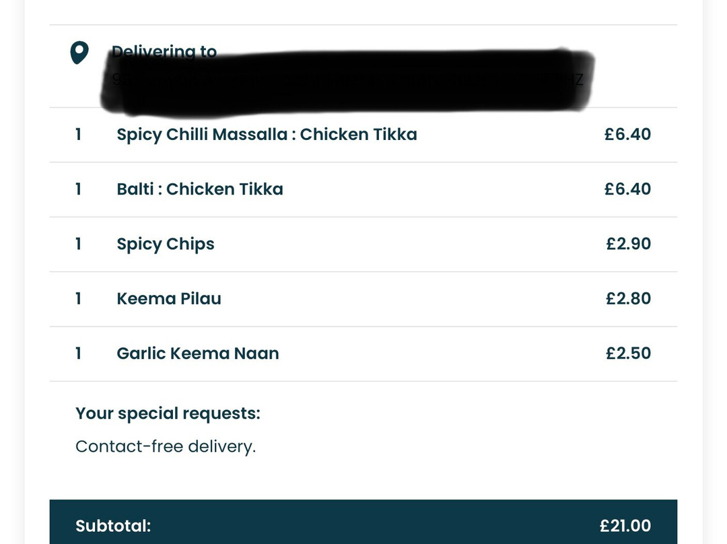
Task: Select the Spicy Chips item
Action: [x=166, y=244]
